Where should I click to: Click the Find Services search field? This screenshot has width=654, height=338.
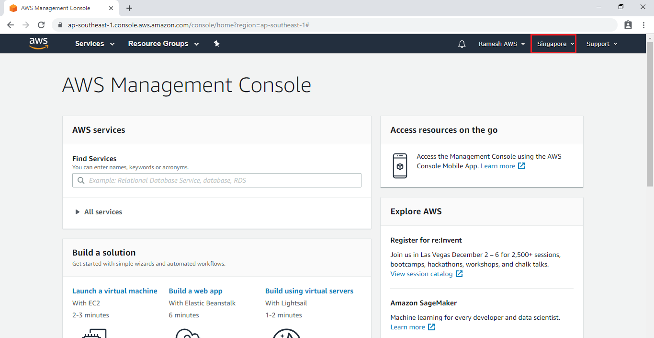point(217,181)
